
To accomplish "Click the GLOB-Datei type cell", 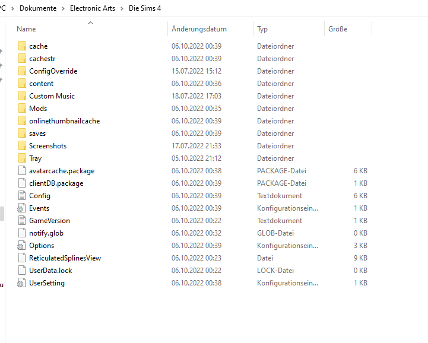I will 275,233.
